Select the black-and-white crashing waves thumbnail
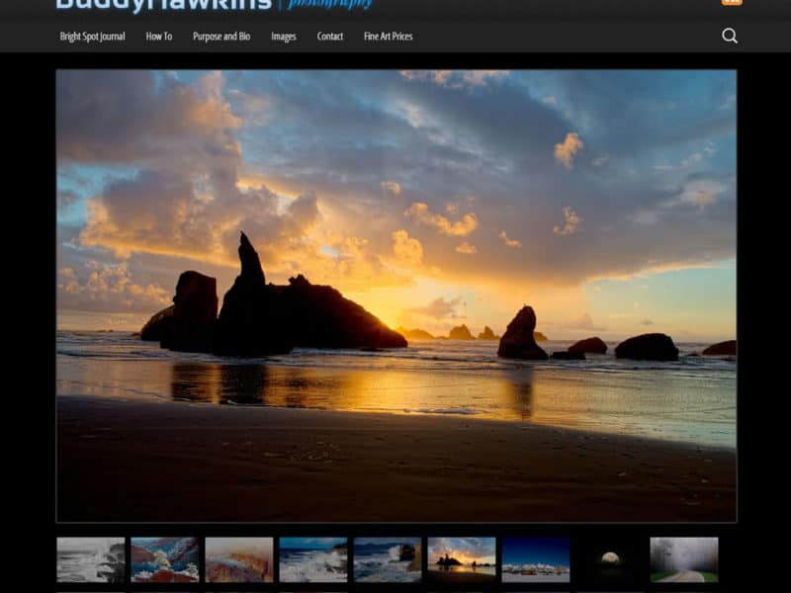The height and width of the screenshot is (593, 791). pyautogui.click(x=91, y=559)
